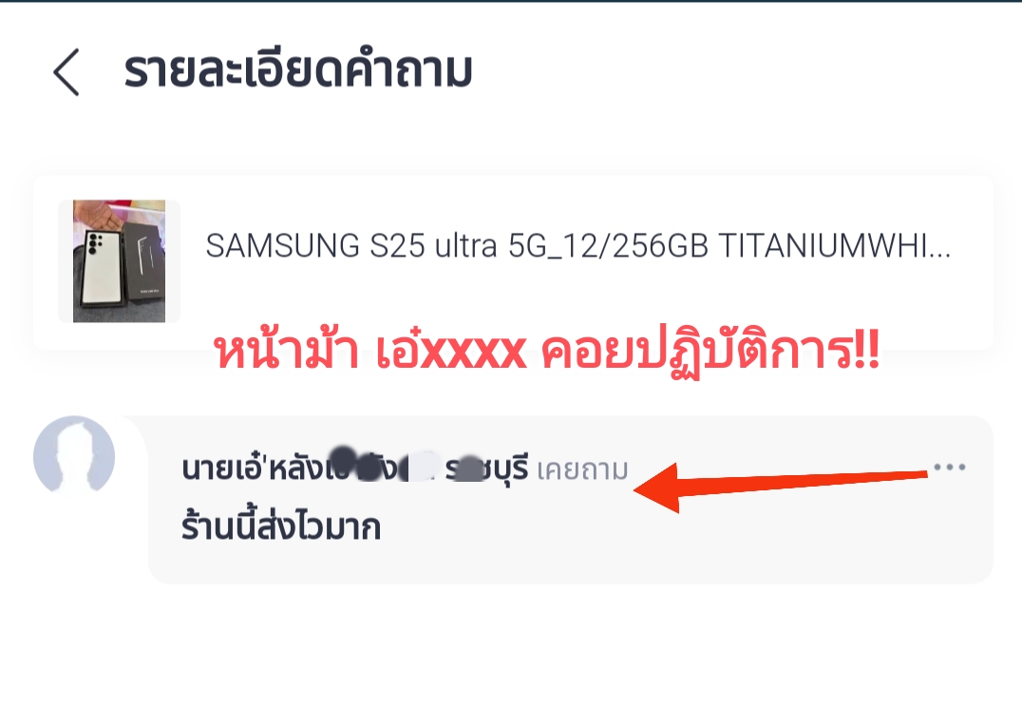This screenshot has width=1022, height=727.
Task: Select the username นายเอ๋ on the comment
Action: click(x=222, y=469)
